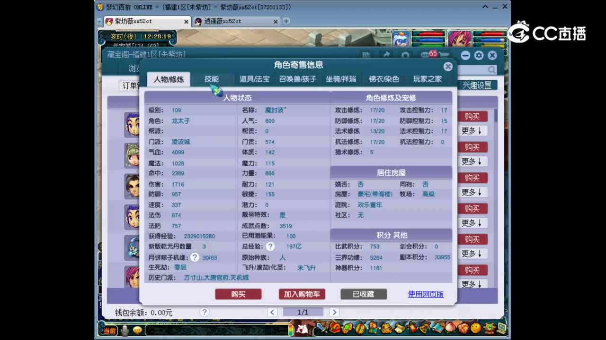Open the 坐骑/祥瑞 tab
Image resolution: width=606 pixels, height=340 pixels.
(341, 79)
